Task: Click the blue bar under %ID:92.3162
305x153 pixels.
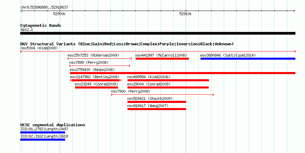Action: point(42,140)
